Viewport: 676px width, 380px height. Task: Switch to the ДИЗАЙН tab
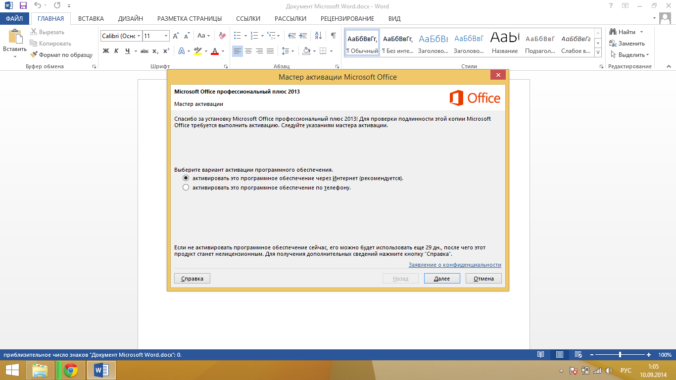[x=131, y=19]
